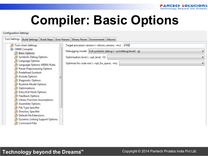Select Dynamic Linking Support Options item
This screenshot has height=156, width=208.
(38, 120)
